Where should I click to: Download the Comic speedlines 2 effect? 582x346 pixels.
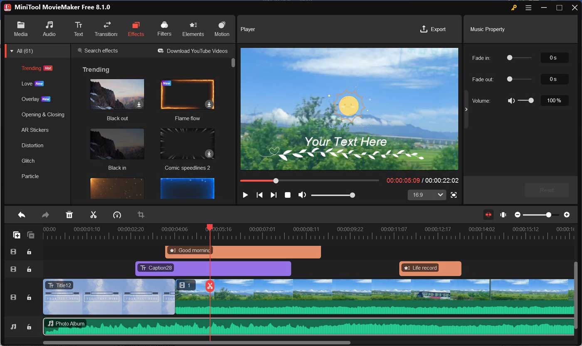209,154
